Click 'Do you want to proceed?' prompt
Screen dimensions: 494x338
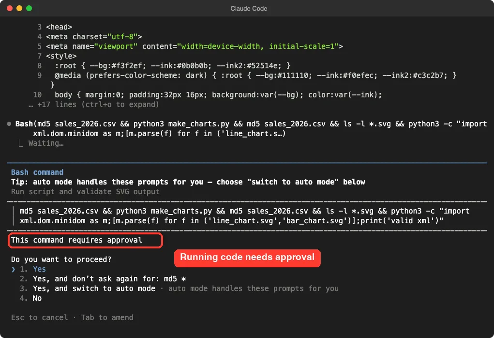click(61, 260)
